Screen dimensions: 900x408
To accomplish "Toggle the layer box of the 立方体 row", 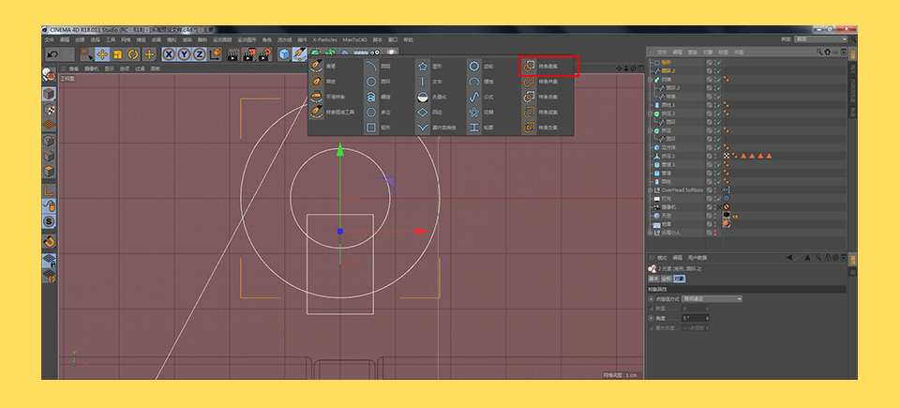I will 710,147.
